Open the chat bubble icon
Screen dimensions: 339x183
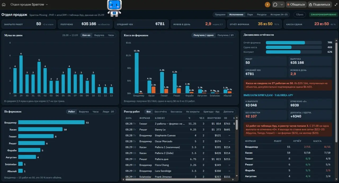point(275,4)
